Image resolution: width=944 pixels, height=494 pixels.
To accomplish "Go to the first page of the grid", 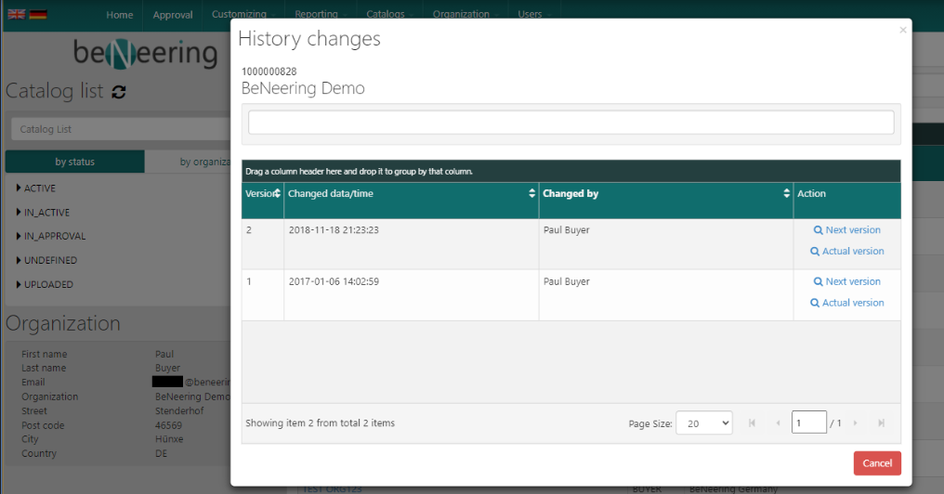I will (x=753, y=423).
